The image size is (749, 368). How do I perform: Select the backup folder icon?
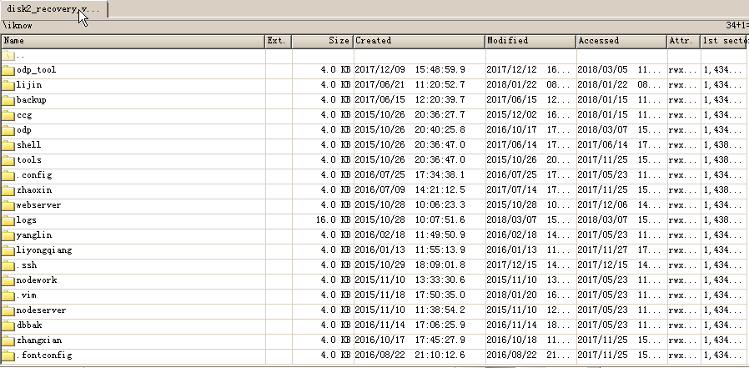click(x=8, y=100)
